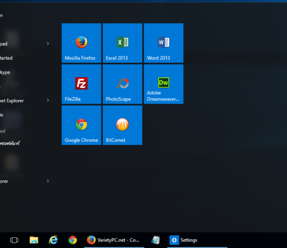
Task: Open the PhotoScape tile
Action: (x=123, y=84)
